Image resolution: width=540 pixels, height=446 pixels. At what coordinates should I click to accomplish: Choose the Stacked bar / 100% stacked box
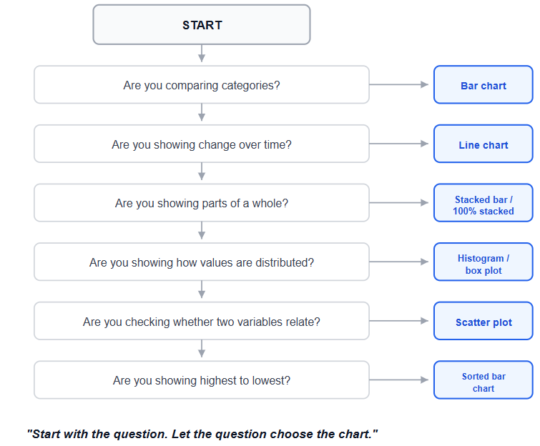tap(483, 203)
